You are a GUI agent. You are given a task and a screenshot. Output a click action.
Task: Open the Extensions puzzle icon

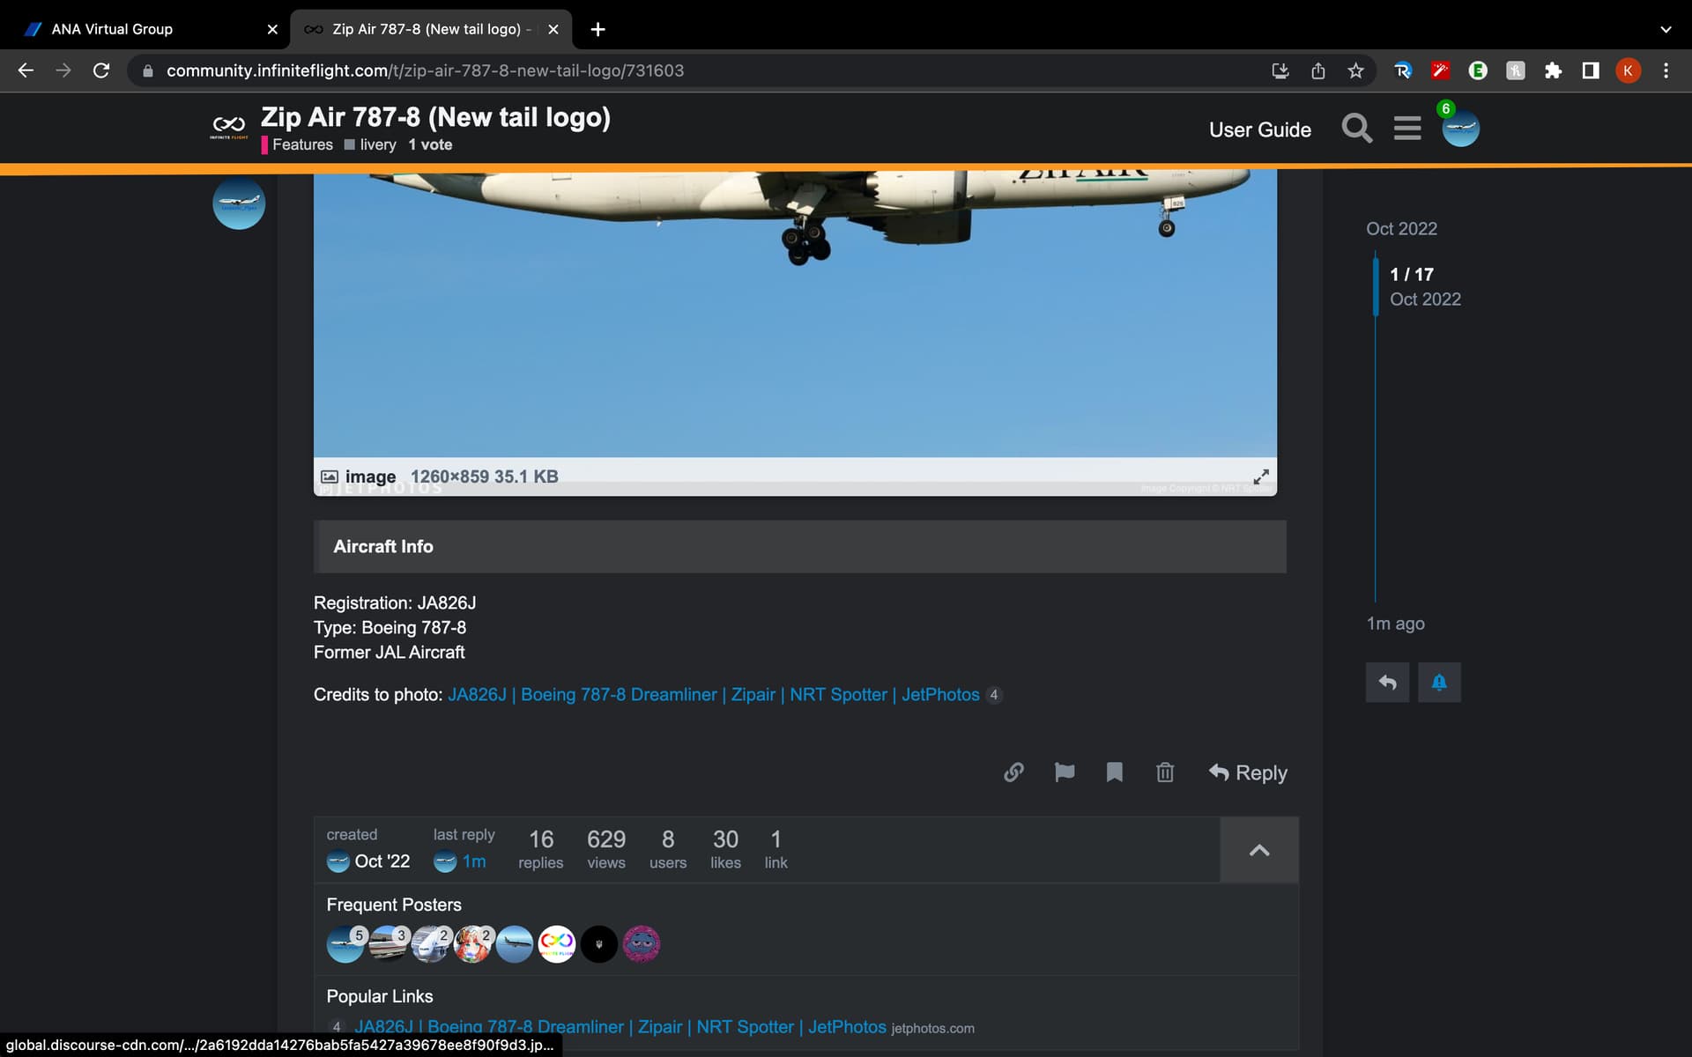point(1553,70)
